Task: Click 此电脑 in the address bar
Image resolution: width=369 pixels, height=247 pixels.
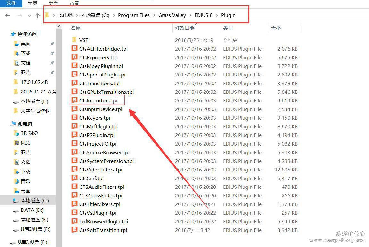Action: (65, 15)
